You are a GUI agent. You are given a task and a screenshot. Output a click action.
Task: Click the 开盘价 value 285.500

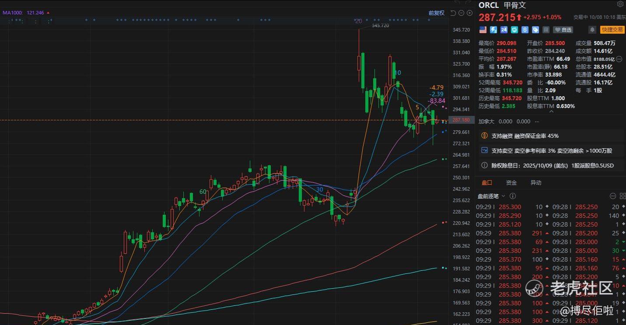[x=555, y=43]
